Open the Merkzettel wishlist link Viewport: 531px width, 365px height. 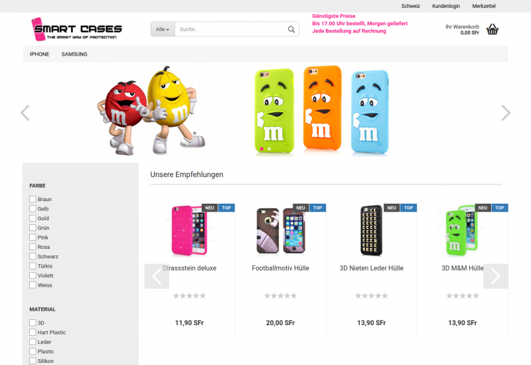[484, 6]
